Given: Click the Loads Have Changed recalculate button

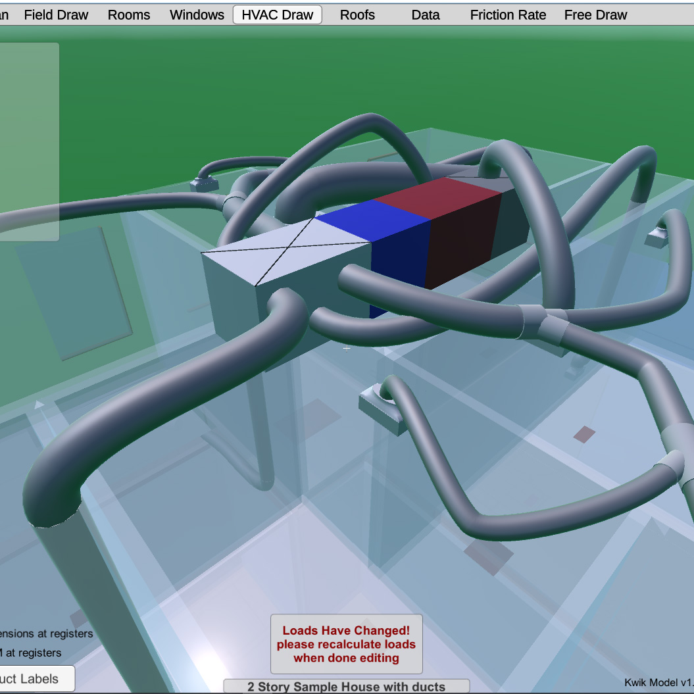Looking at the screenshot, I should coord(346,644).
